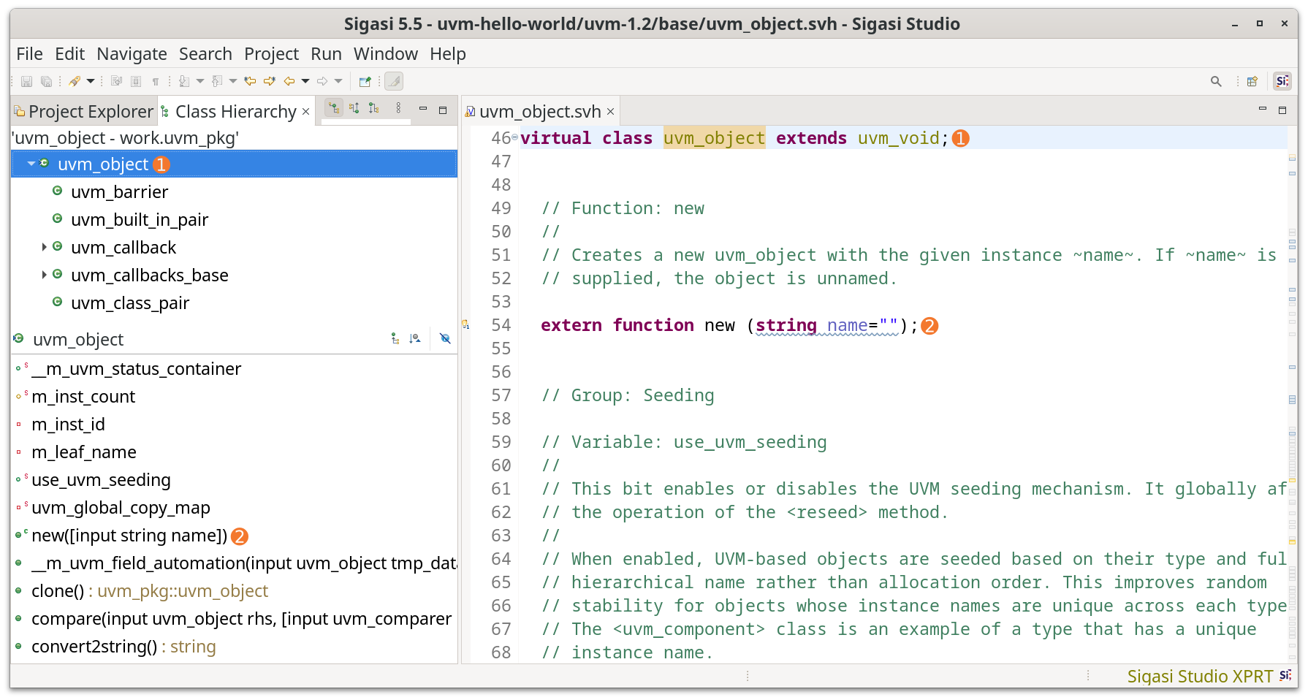Collapse the uvm_object tree node
1308x700 pixels.
(31, 164)
